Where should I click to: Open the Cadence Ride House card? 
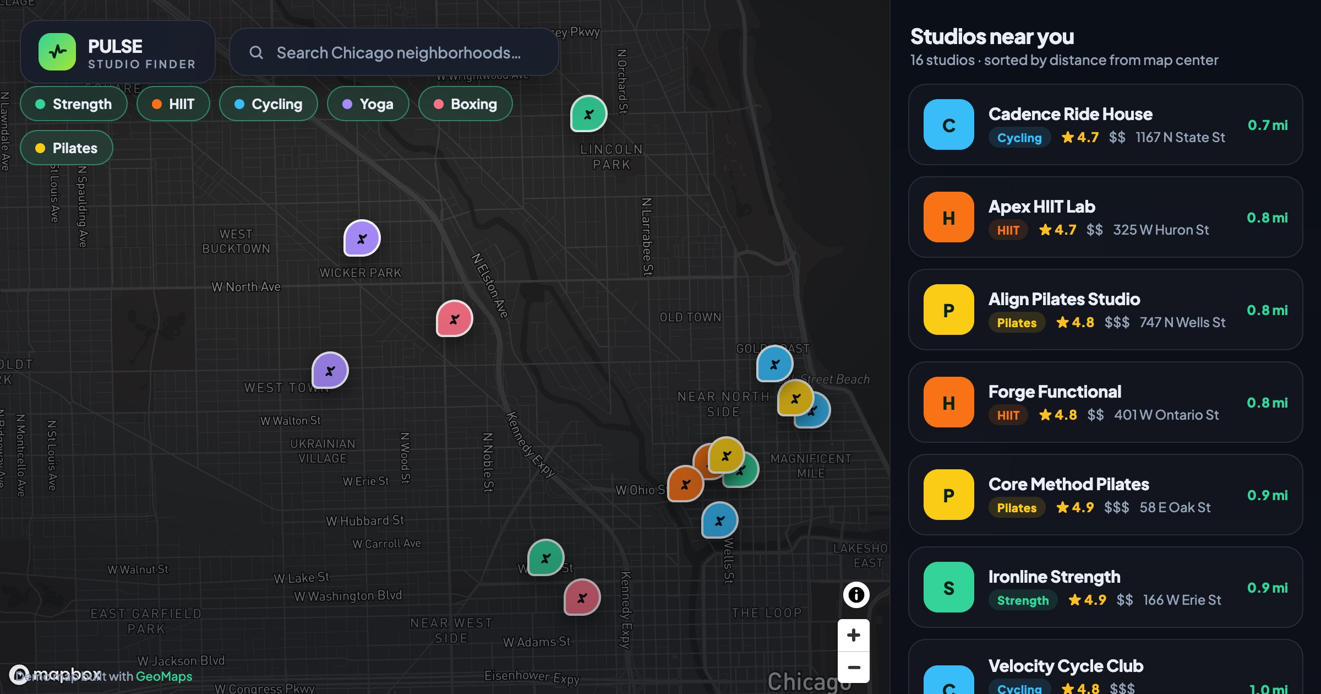point(1105,124)
